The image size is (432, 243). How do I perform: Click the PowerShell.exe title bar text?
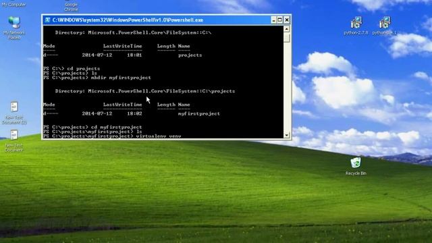[128, 20]
